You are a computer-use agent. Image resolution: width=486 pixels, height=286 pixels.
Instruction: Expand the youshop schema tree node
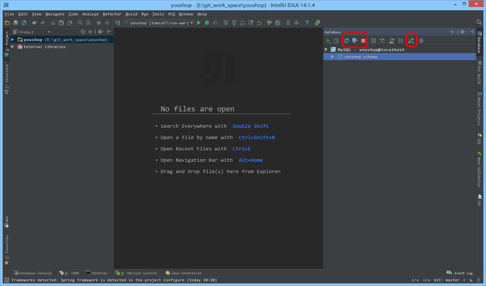(332, 57)
